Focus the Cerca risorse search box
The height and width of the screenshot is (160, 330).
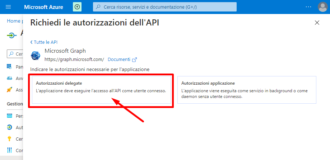[165, 7]
